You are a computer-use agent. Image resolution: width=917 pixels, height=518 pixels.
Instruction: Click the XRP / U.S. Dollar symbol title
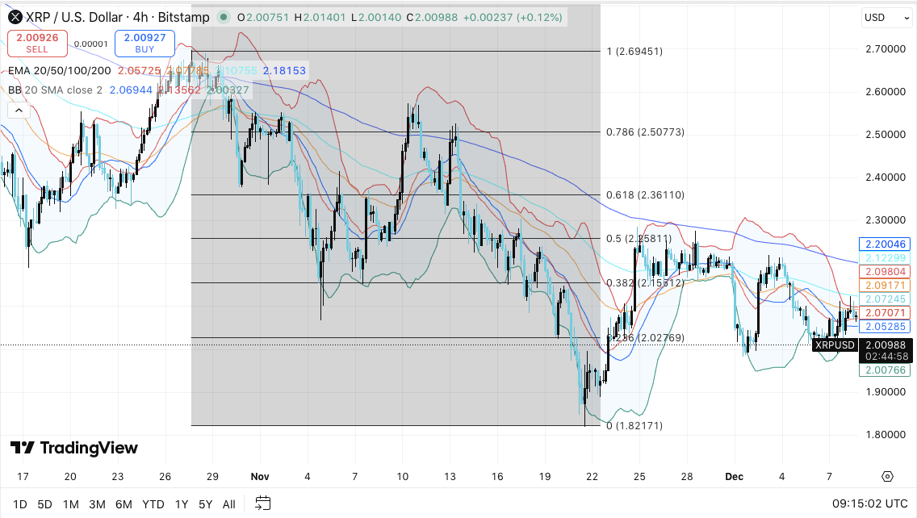pyautogui.click(x=117, y=18)
